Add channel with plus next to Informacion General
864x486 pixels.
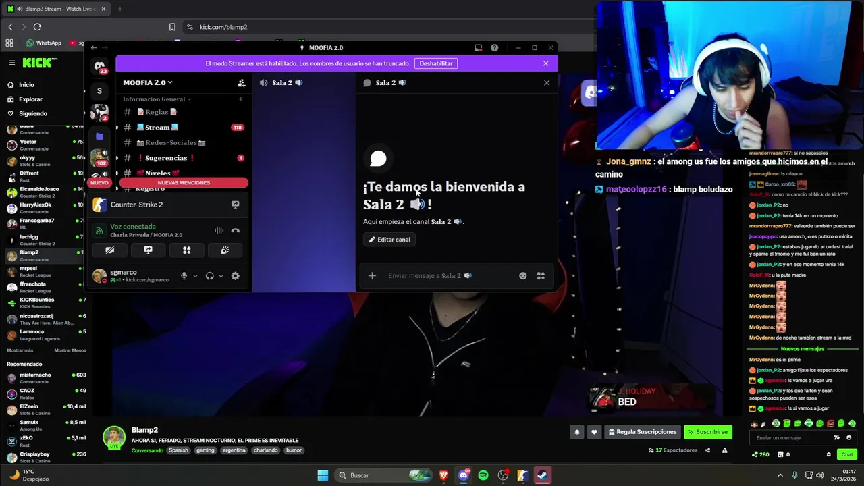coord(240,99)
